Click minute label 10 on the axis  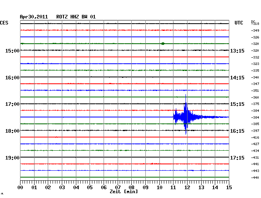click(159, 188)
